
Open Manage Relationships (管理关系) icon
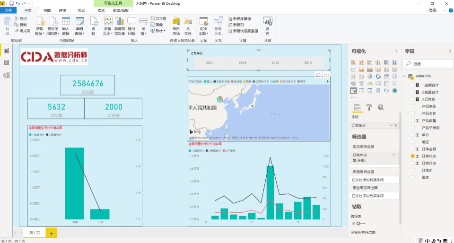pyautogui.click(x=218, y=26)
